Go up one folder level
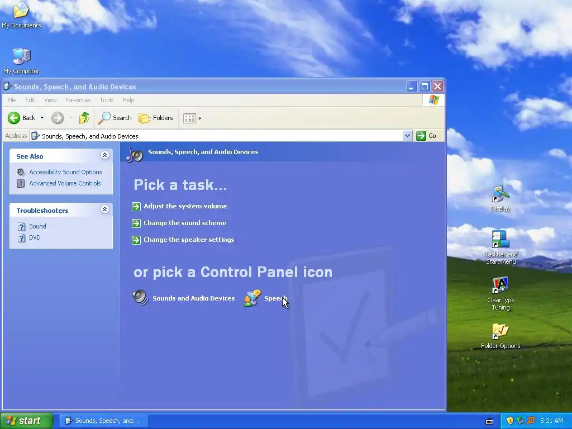The height and width of the screenshot is (429, 572). tap(84, 118)
